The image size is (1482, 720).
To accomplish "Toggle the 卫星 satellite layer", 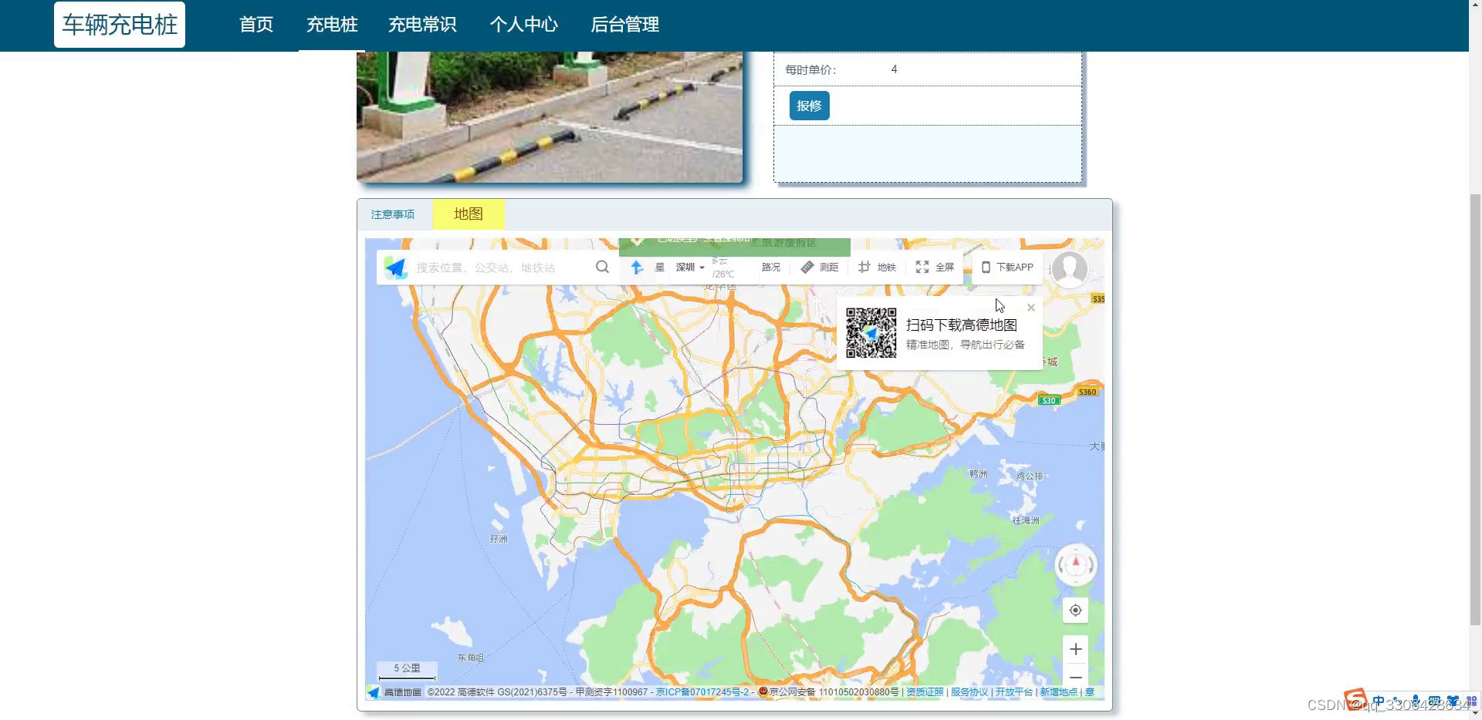I will pyautogui.click(x=659, y=267).
